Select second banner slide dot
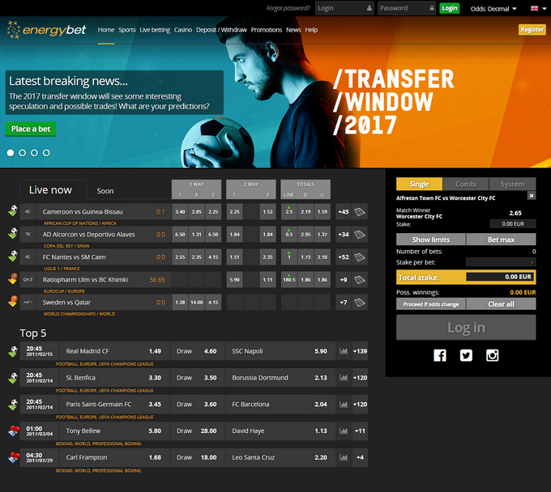The image size is (551, 492). click(x=23, y=153)
